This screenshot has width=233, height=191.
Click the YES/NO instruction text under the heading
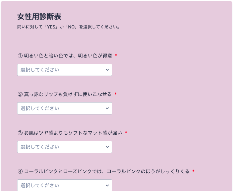68,27
